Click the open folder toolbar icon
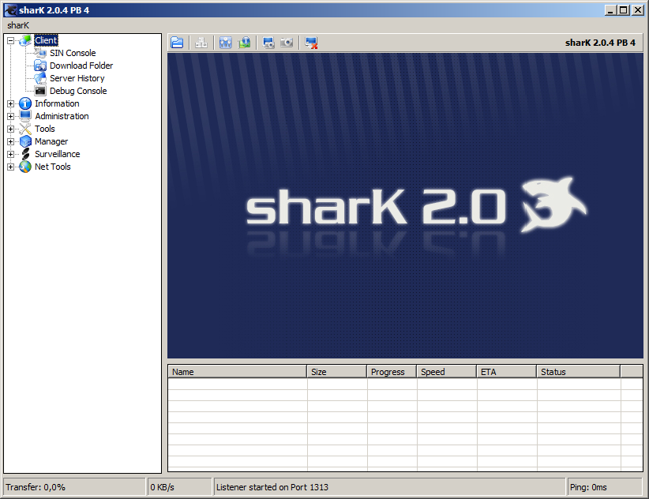 click(177, 43)
